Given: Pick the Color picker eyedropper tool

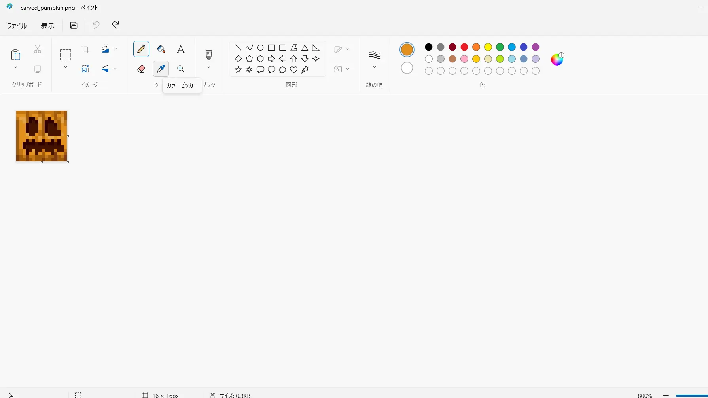Looking at the screenshot, I should tap(161, 69).
